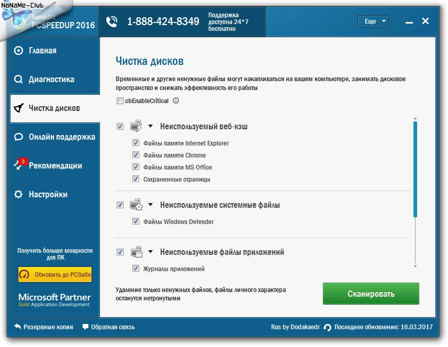Screen dimensions: 448x347
Task: Open Резервные копии link
Action: (44, 327)
